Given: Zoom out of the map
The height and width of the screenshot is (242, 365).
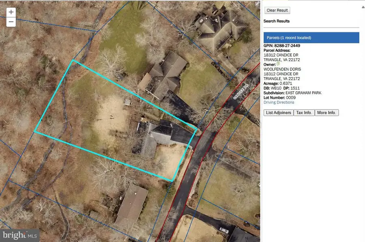Looking at the screenshot, I should (11, 22).
